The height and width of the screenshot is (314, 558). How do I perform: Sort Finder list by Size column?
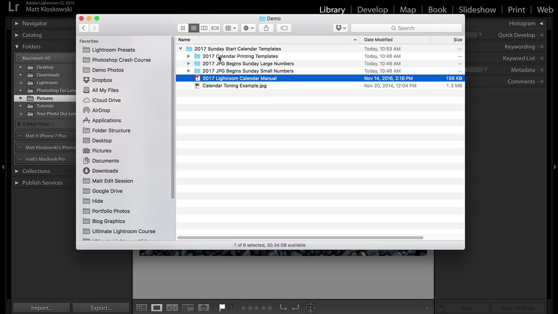[x=447, y=40]
